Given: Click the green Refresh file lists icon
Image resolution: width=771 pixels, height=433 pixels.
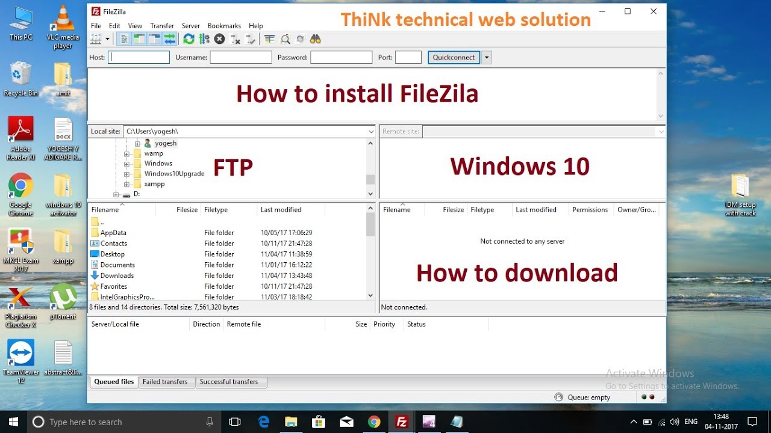Looking at the screenshot, I should pos(189,39).
